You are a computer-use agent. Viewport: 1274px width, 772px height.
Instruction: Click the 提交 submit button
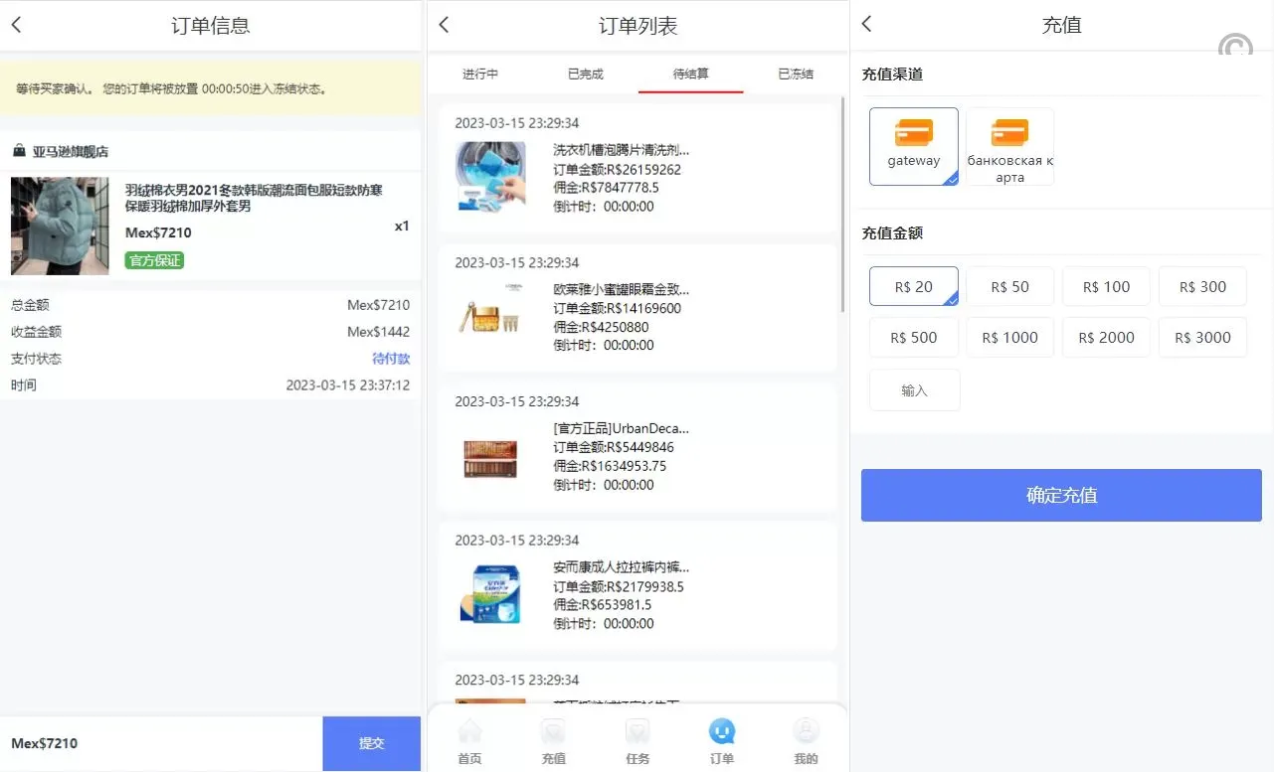tap(372, 743)
